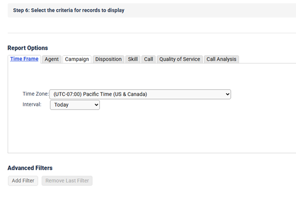The height and width of the screenshot is (197, 296).
Task: Open the Interval dropdown set to Today
Action: [x=75, y=105]
